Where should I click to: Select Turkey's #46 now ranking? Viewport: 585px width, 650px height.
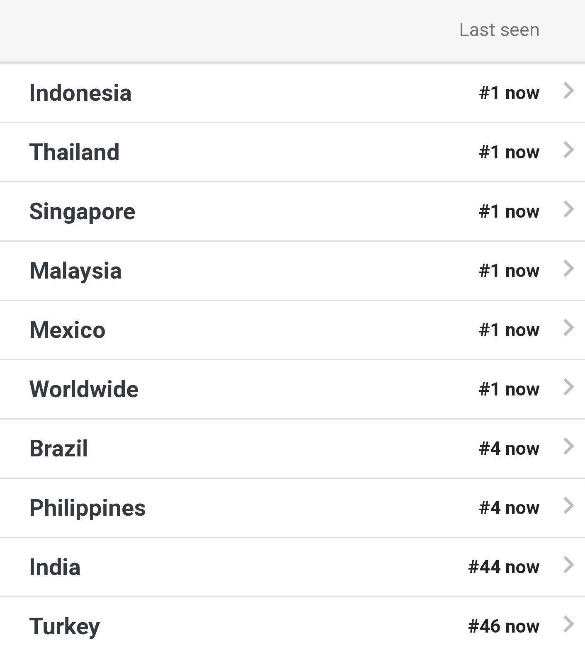click(504, 626)
